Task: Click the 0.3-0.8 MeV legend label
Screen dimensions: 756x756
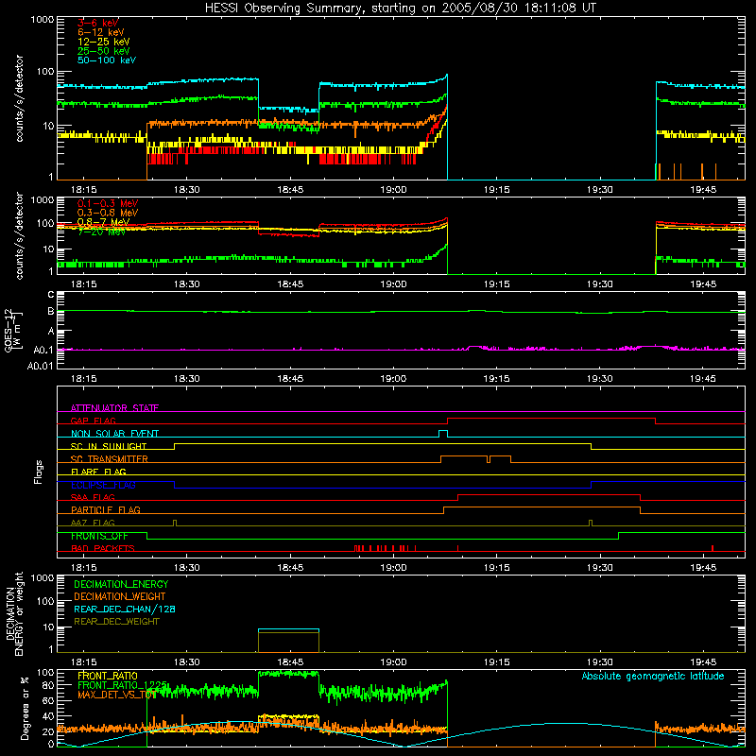Action: [108, 213]
